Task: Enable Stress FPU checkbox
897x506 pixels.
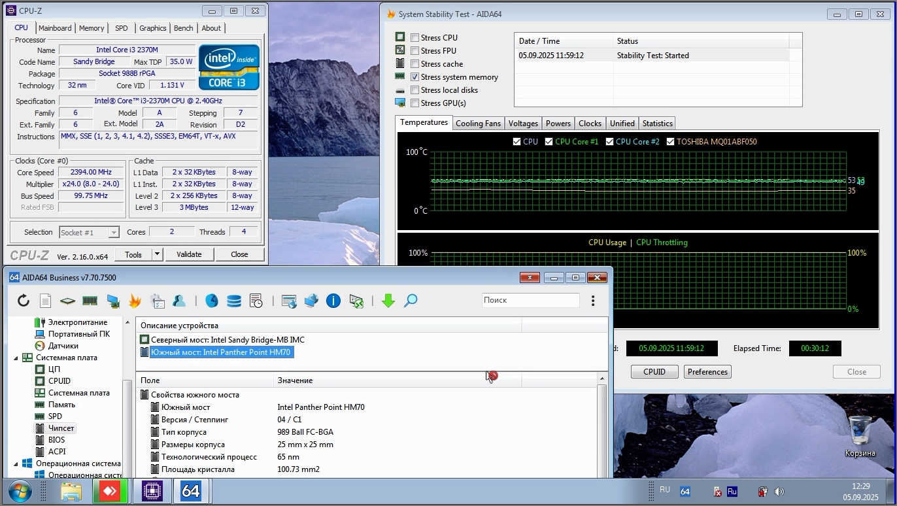Action: pos(415,51)
